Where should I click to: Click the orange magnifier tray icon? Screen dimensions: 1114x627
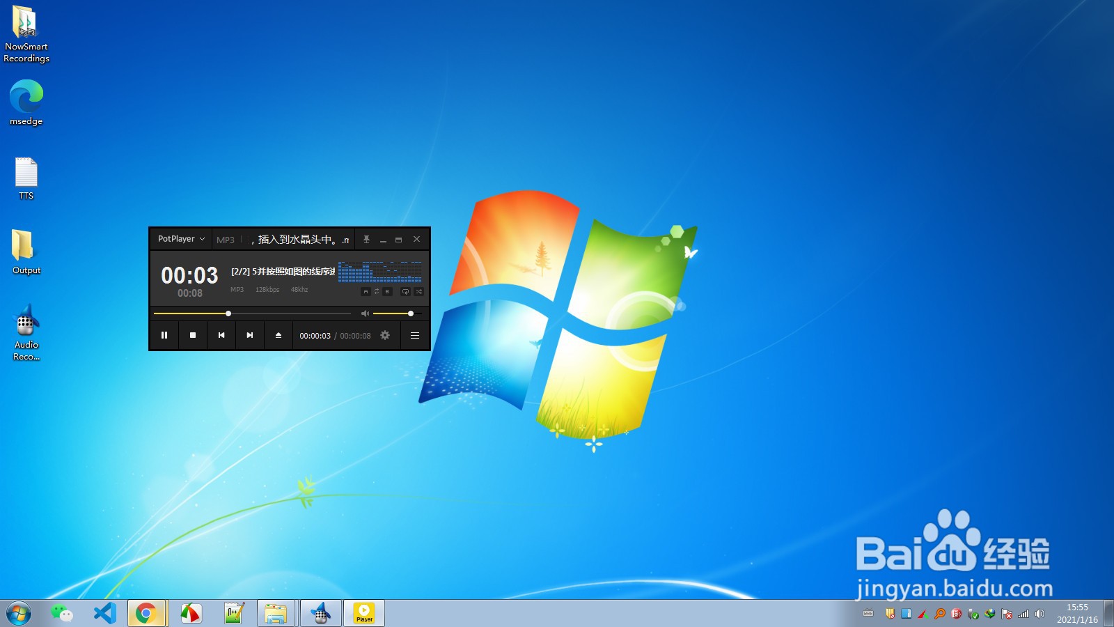pyautogui.click(x=940, y=614)
